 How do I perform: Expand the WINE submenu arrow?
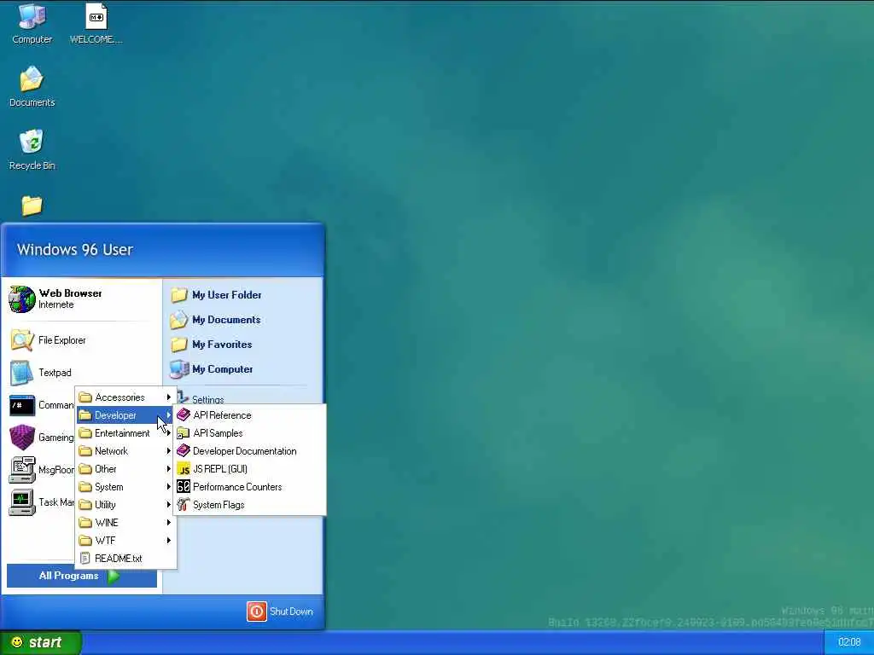click(x=168, y=523)
